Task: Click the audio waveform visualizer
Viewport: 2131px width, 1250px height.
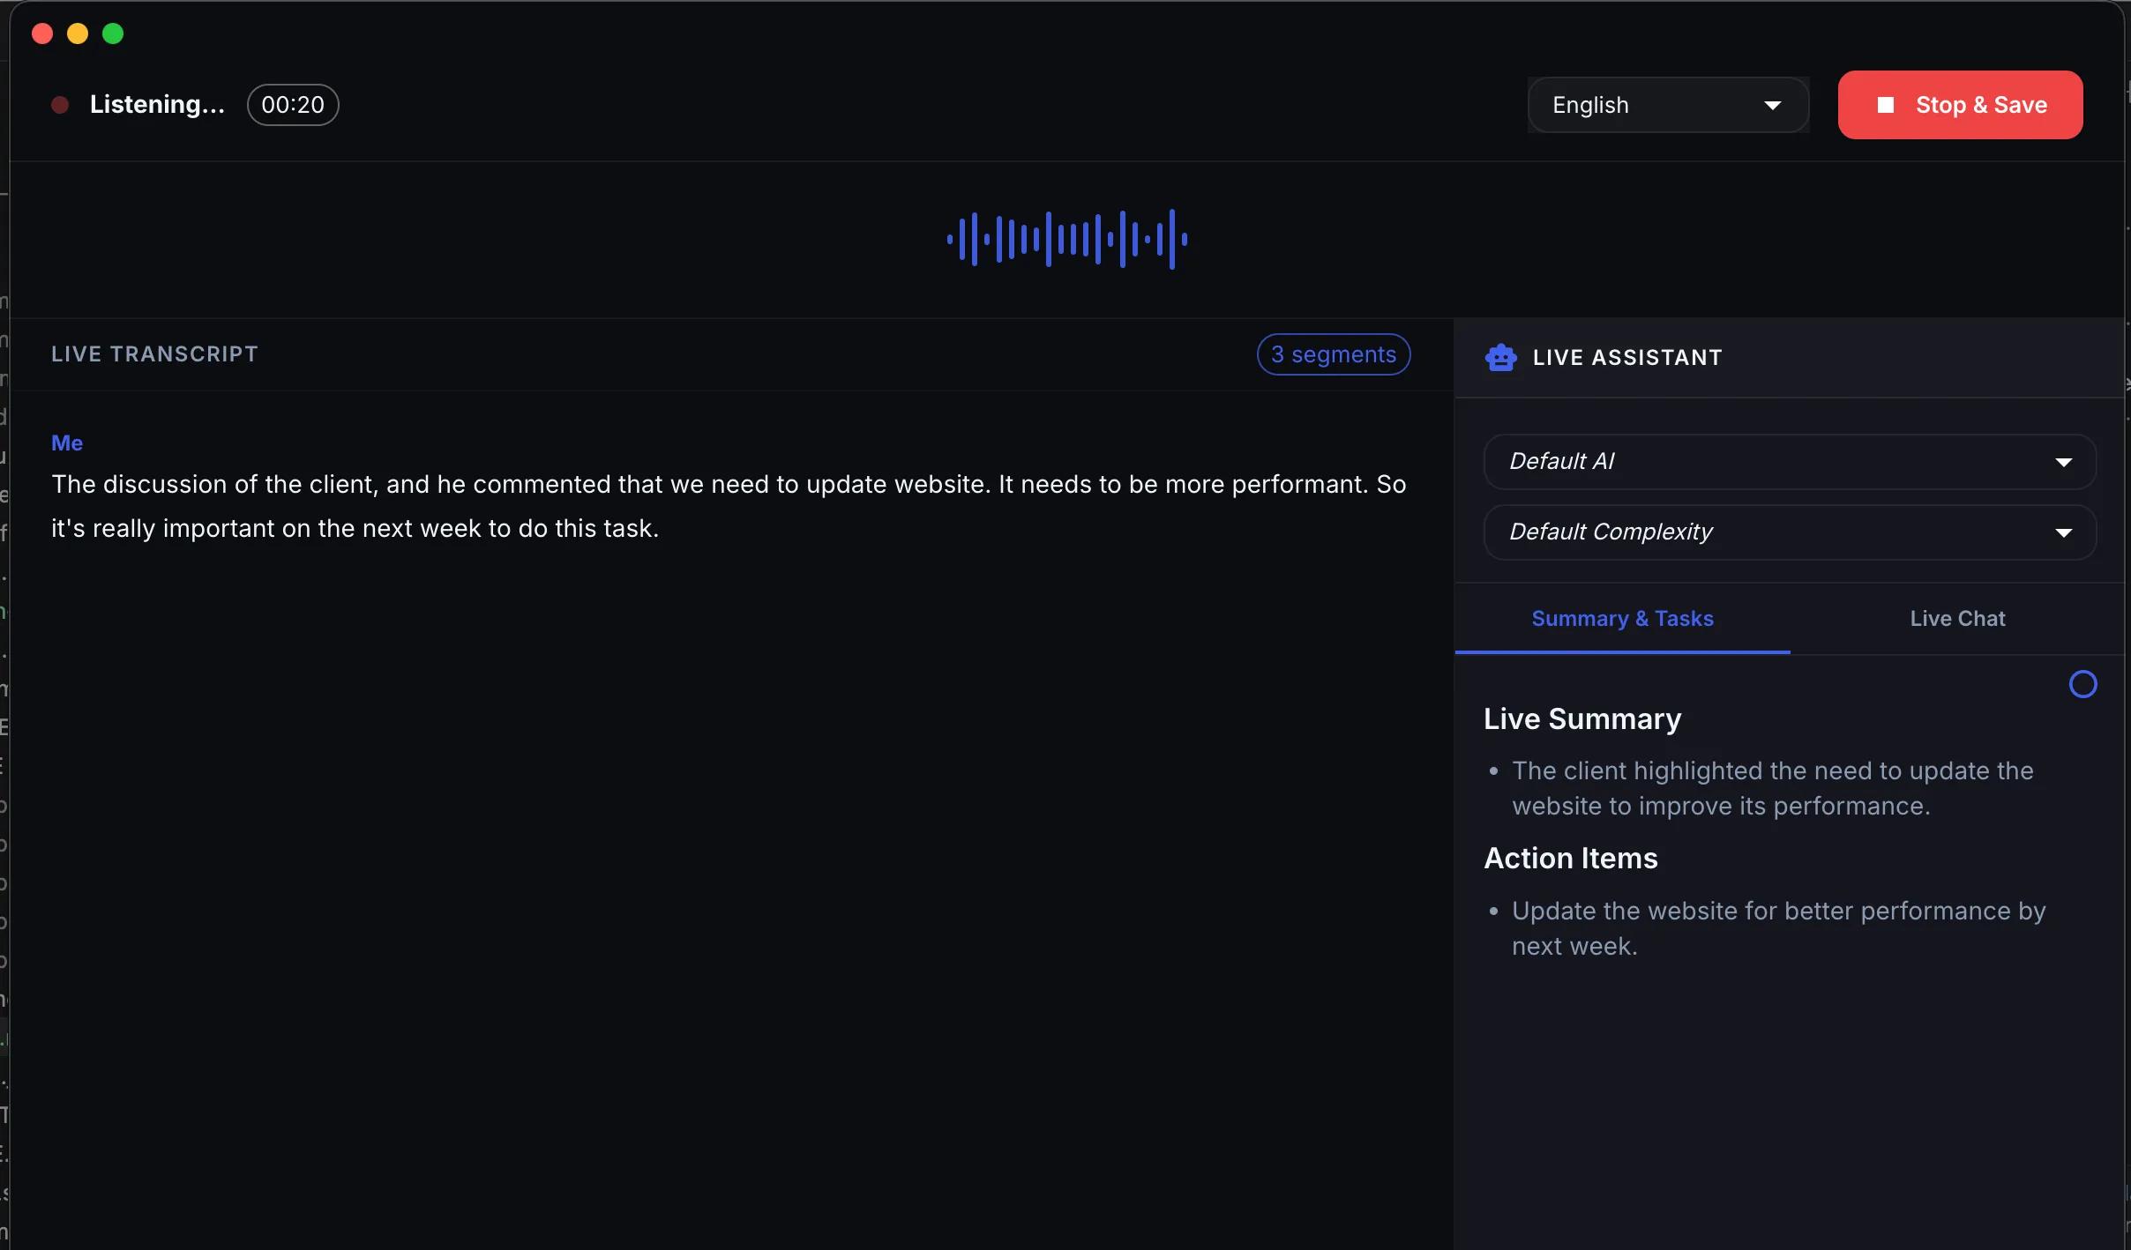Action: click(x=1066, y=239)
